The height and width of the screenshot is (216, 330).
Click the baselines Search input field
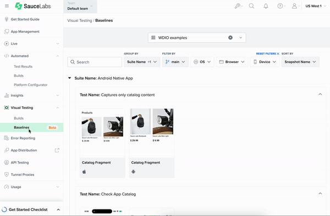pos(95,62)
